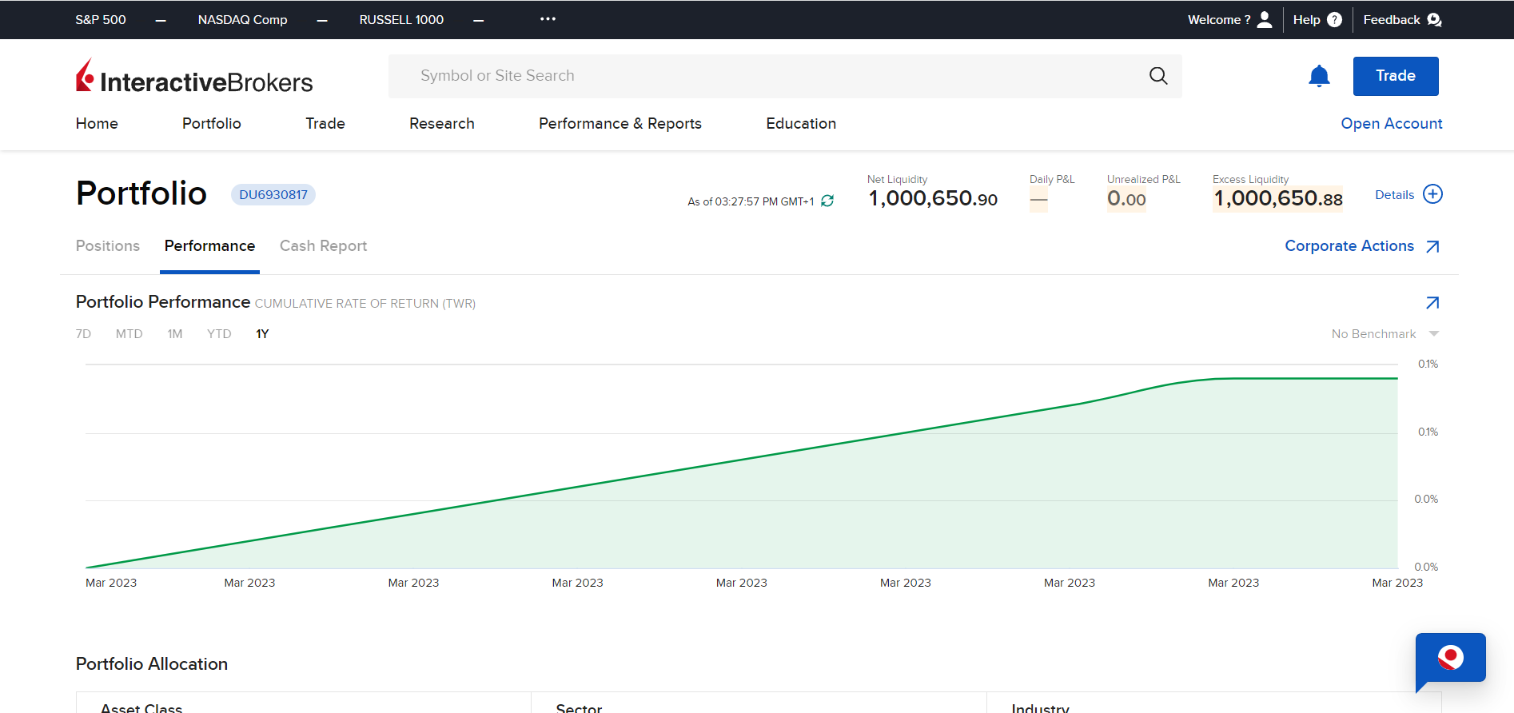Switch to the Performance tab

209,245
